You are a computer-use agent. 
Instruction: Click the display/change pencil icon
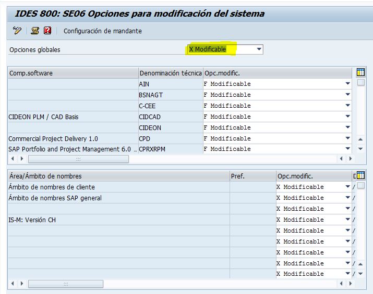pos(17,31)
